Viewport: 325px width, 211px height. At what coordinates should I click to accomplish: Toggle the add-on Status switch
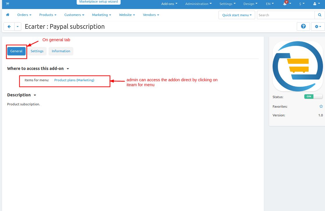coord(313,97)
